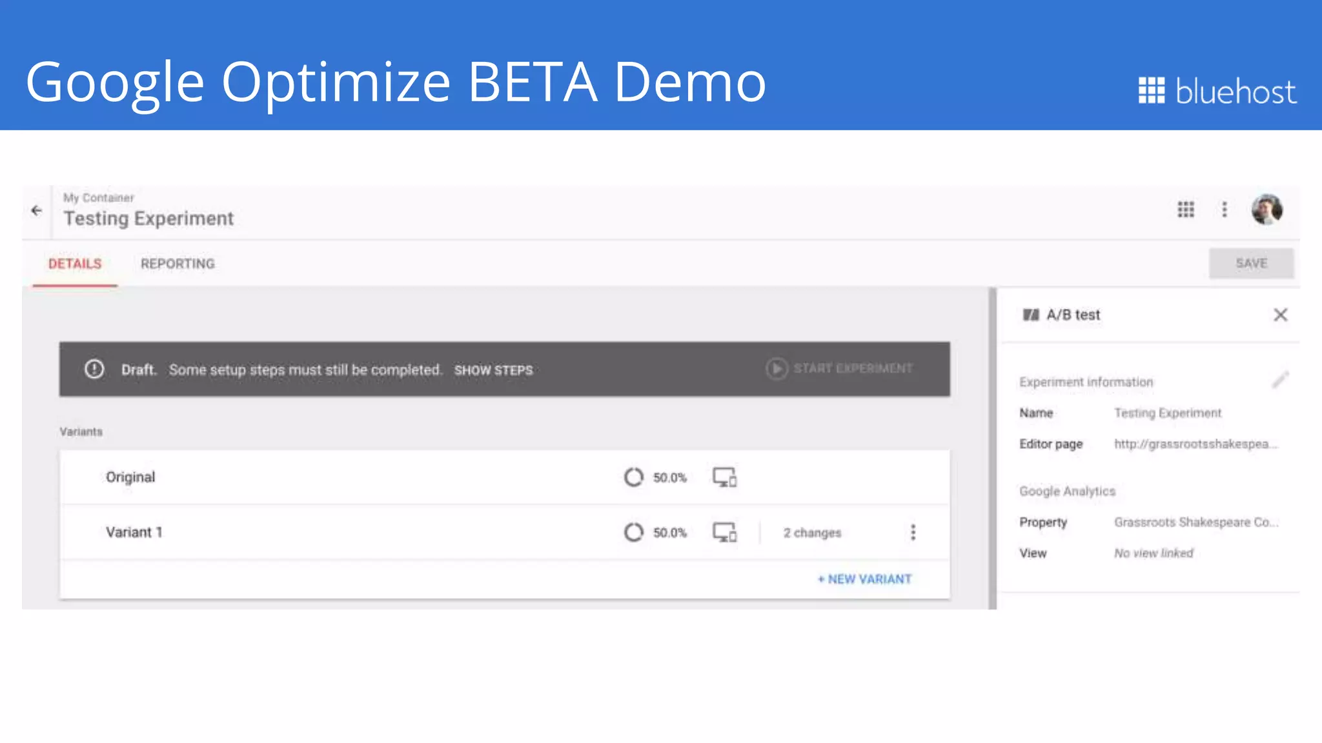Switch to the REPORTING tab
The width and height of the screenshot is (1322, 743).
pyautogui.click(x=178, y=264)
